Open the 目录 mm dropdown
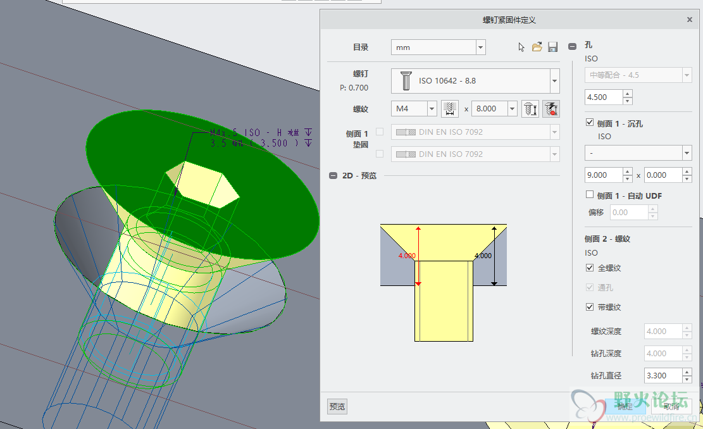Image resolution: width=703 pixels, height=429 pixels. tap(481, 47)
